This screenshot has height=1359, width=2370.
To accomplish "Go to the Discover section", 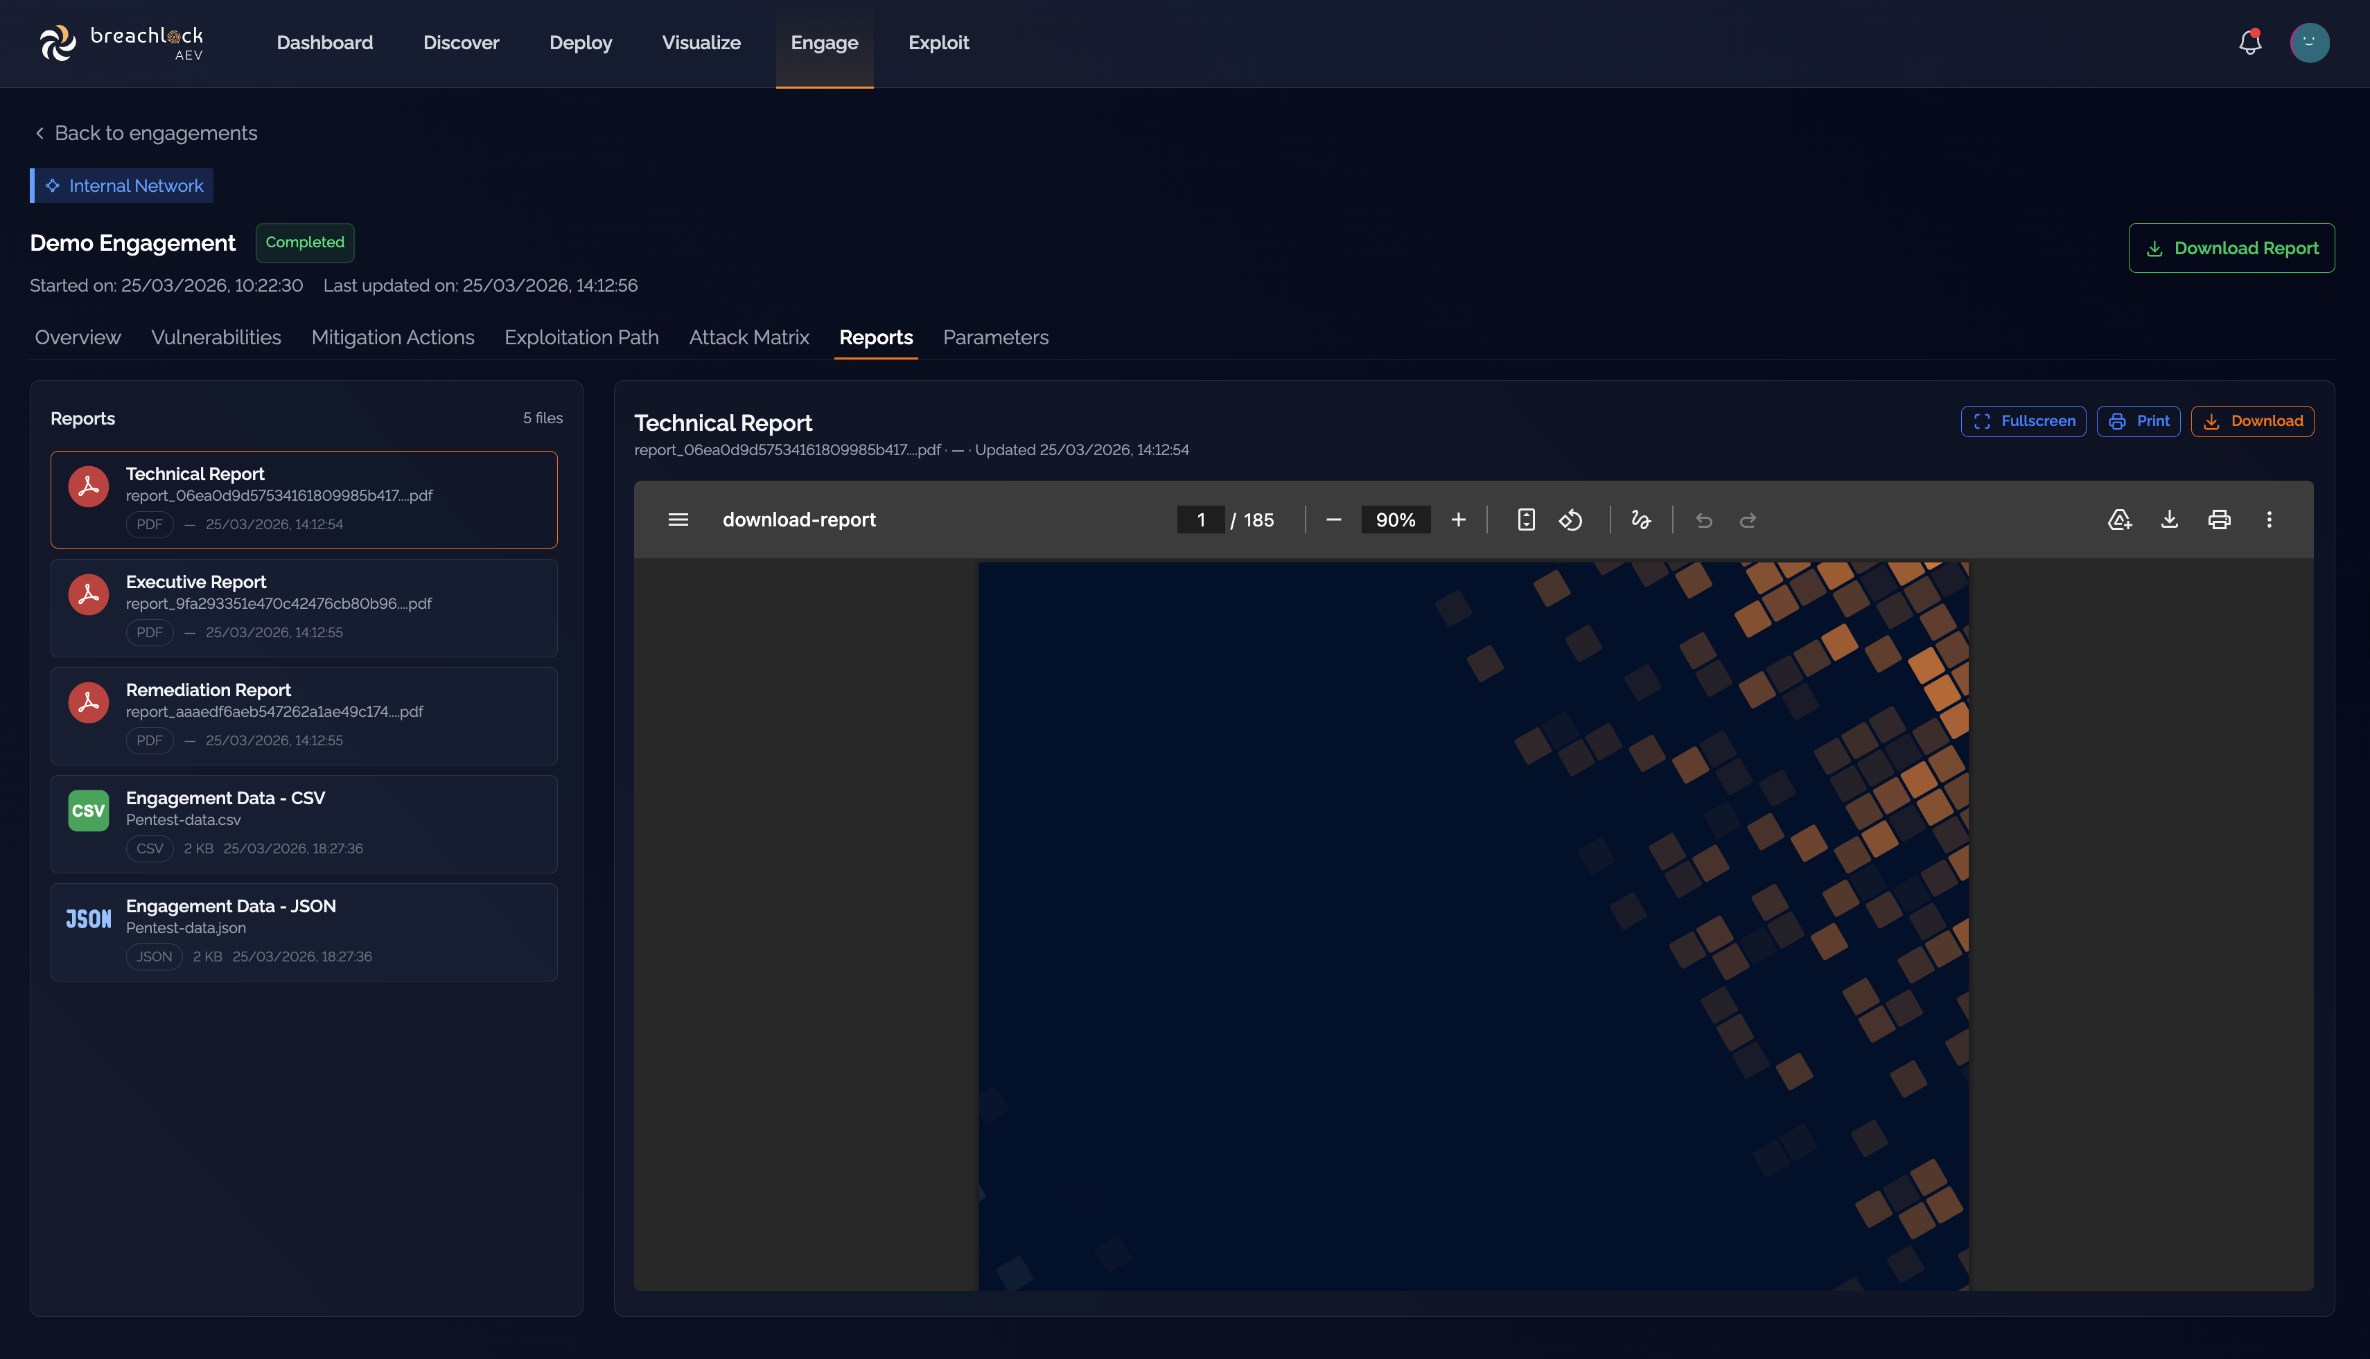I will 462,43.
